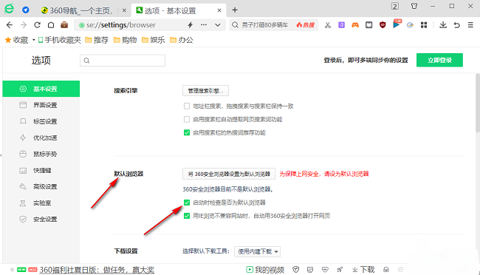Click the browser back arrow

coord(10,25)
